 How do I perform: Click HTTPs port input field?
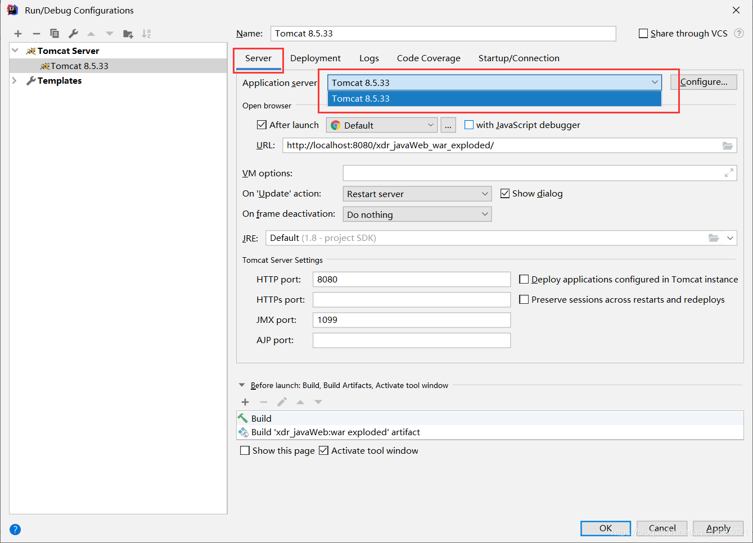coord(412,299)
